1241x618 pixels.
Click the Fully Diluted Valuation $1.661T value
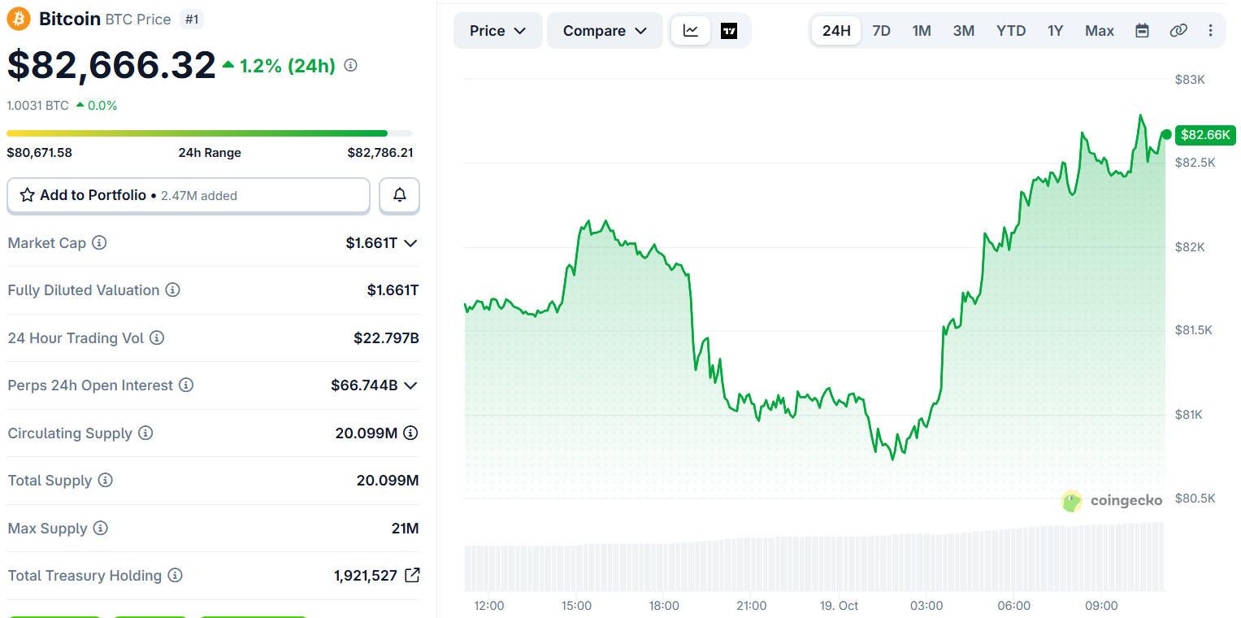point(393,290)
